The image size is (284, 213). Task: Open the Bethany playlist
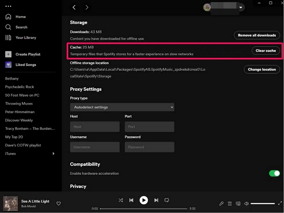click(x=12, y=78)
